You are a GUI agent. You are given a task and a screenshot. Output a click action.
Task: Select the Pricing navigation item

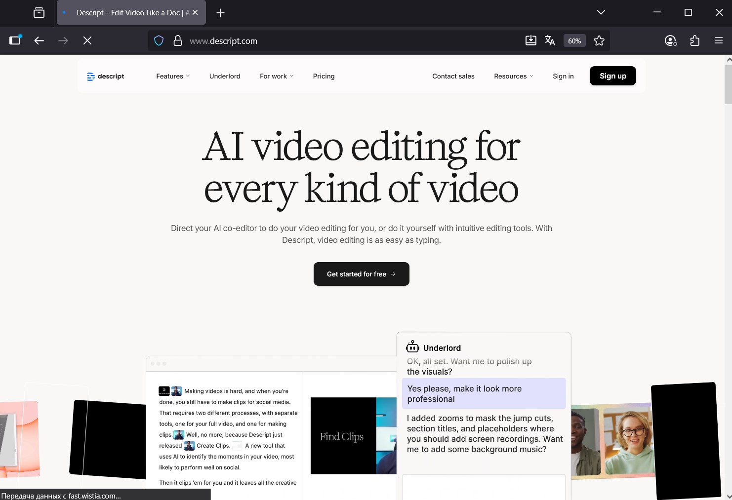(x=324, y=76)
